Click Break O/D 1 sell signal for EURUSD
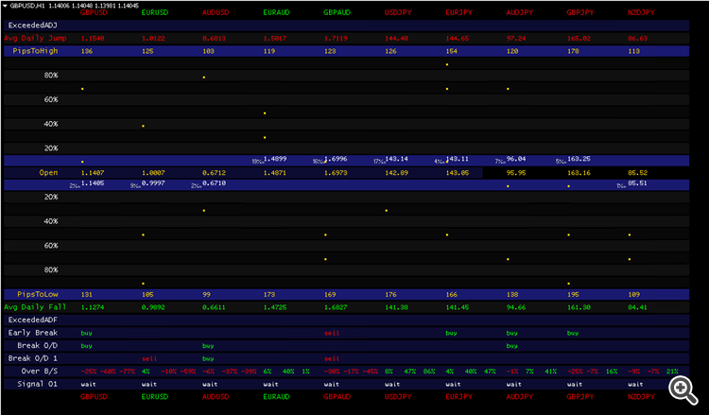 [x=149, y=358]
